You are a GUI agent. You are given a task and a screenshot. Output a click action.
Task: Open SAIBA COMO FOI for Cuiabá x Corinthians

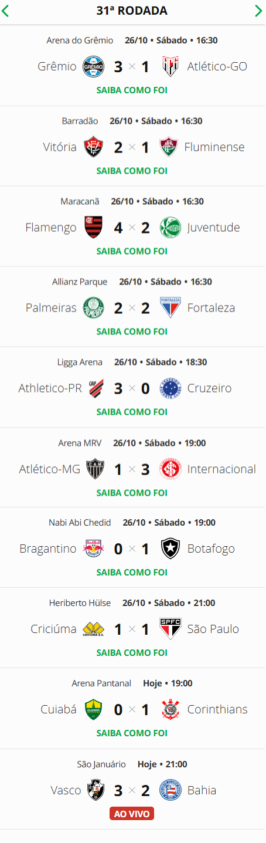point(132,733)
